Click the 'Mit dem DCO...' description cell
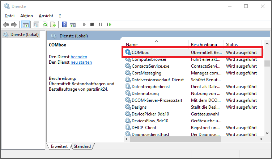272x159 pixels. [x=206, y=100]
